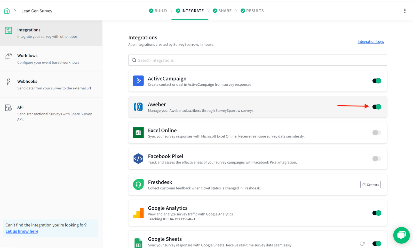Go to the SHARE step tab
Viewport: 413px width, 248px height.
(222, 11)
